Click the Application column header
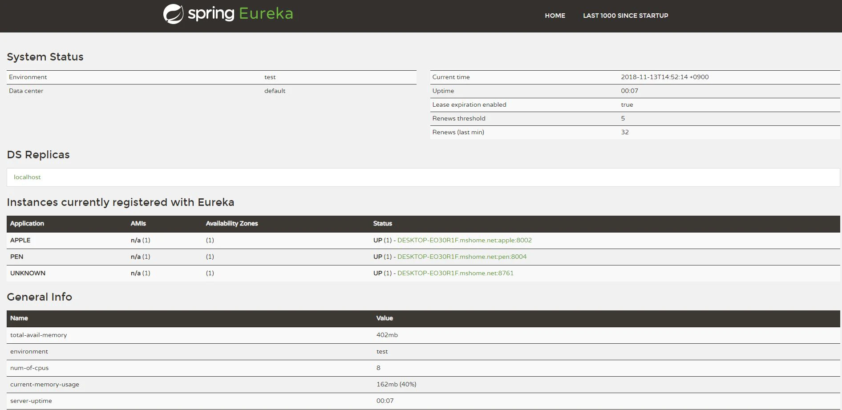 27,223
